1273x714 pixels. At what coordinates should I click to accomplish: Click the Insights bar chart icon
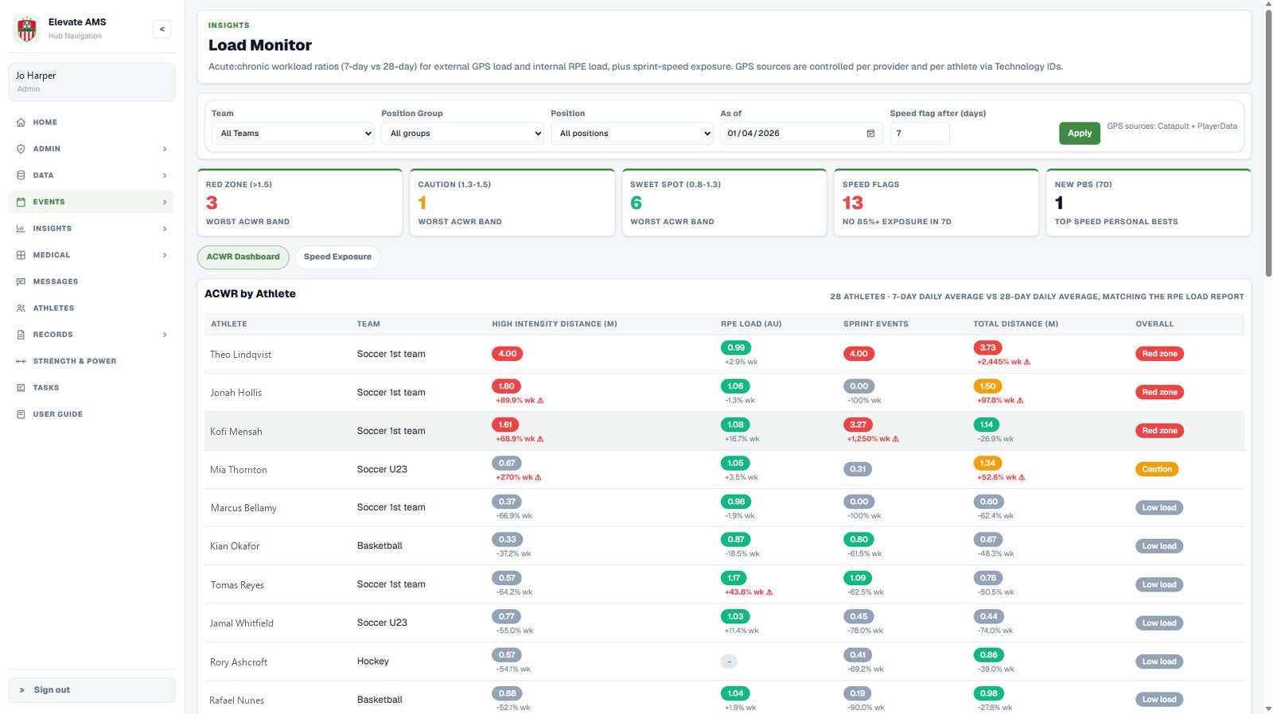click(x=21, y=228)
